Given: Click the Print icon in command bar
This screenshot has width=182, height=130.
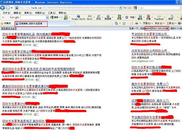Looking at the screenshot, I should [137, 23].
